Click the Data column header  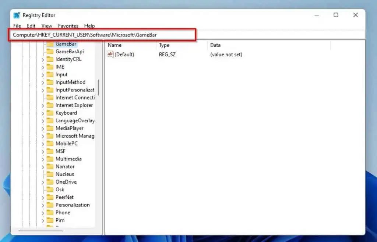tap(215, 45)
